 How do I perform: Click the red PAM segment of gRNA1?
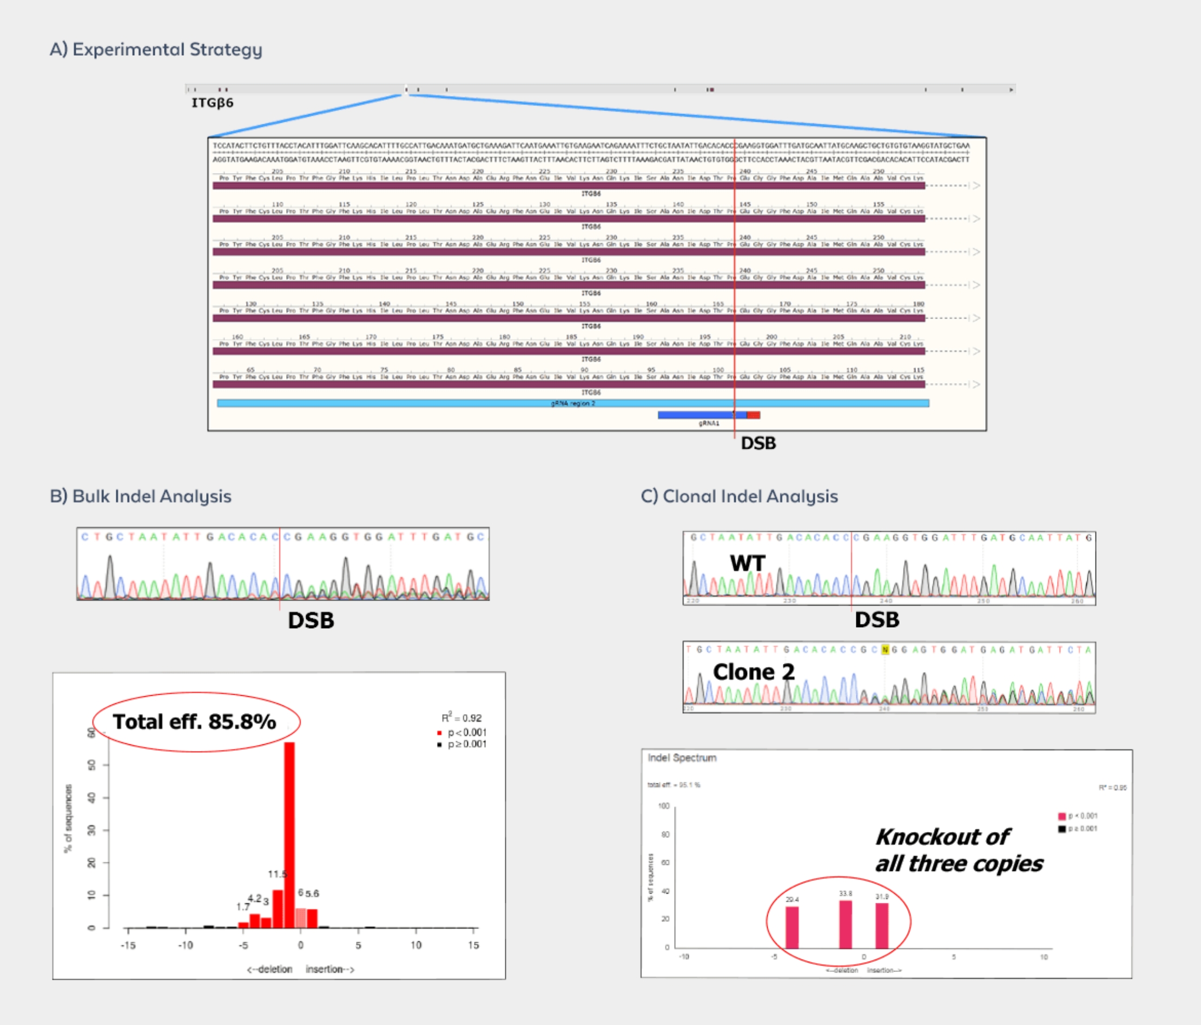[753, 415]
